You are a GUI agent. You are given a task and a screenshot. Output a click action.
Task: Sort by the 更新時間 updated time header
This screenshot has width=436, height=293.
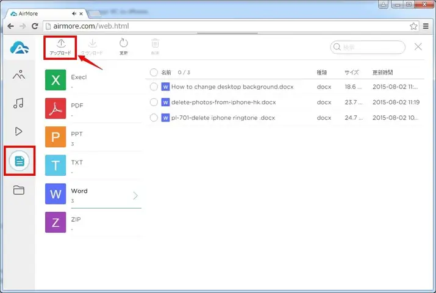[x=382, y=73]
